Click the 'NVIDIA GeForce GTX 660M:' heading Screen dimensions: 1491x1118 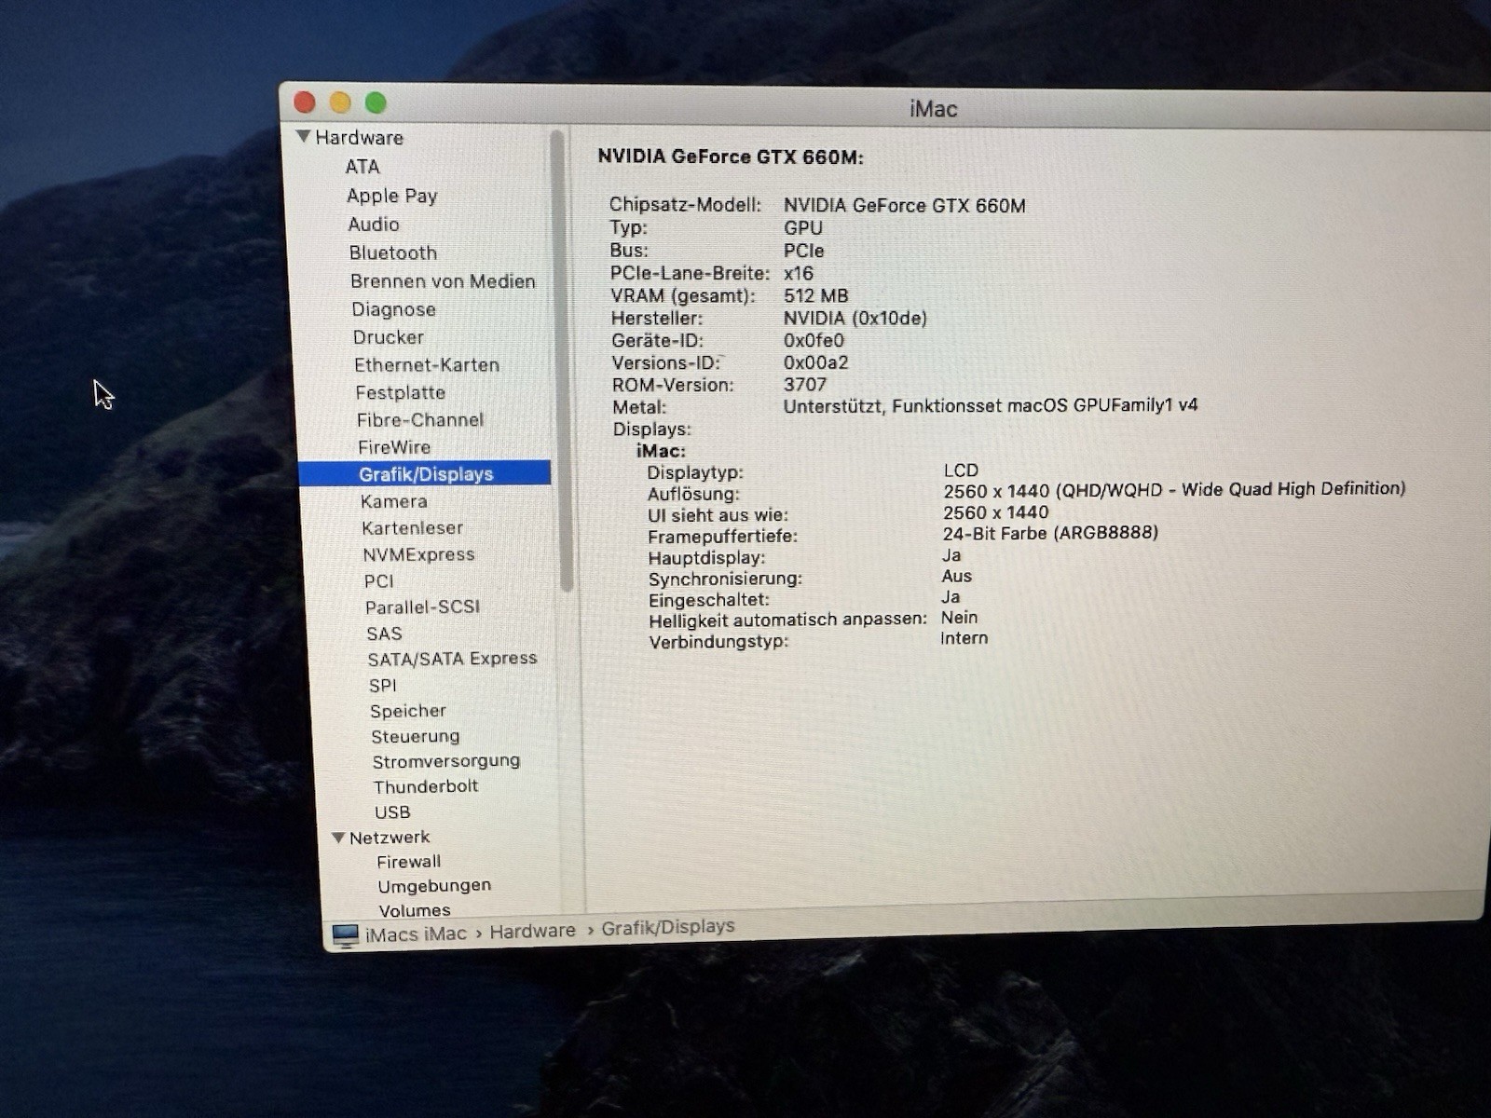coord(731,157)
